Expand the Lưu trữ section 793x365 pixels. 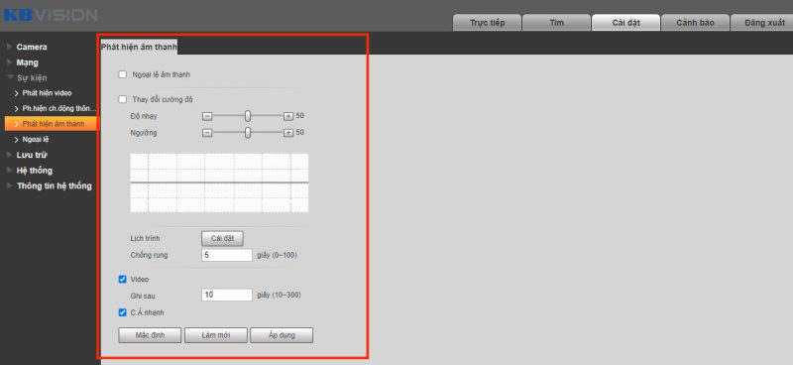tap(32, 155)
